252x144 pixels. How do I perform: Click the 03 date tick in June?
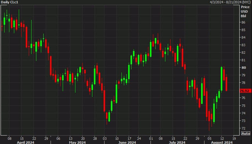click(105, 138)
